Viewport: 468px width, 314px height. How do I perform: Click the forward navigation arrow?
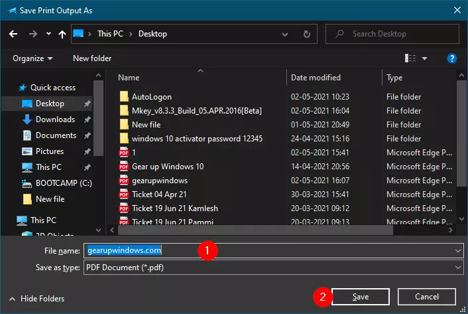tap(33, 34)
